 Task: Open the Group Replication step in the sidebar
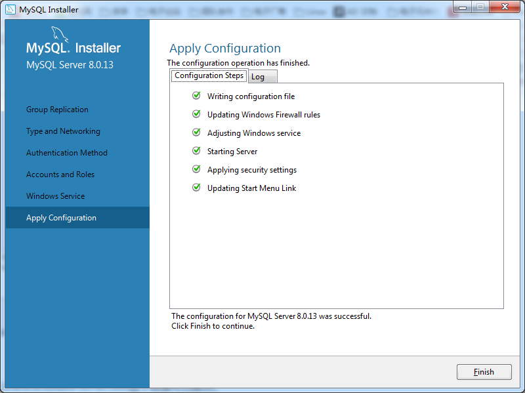[x=57, y=110]
